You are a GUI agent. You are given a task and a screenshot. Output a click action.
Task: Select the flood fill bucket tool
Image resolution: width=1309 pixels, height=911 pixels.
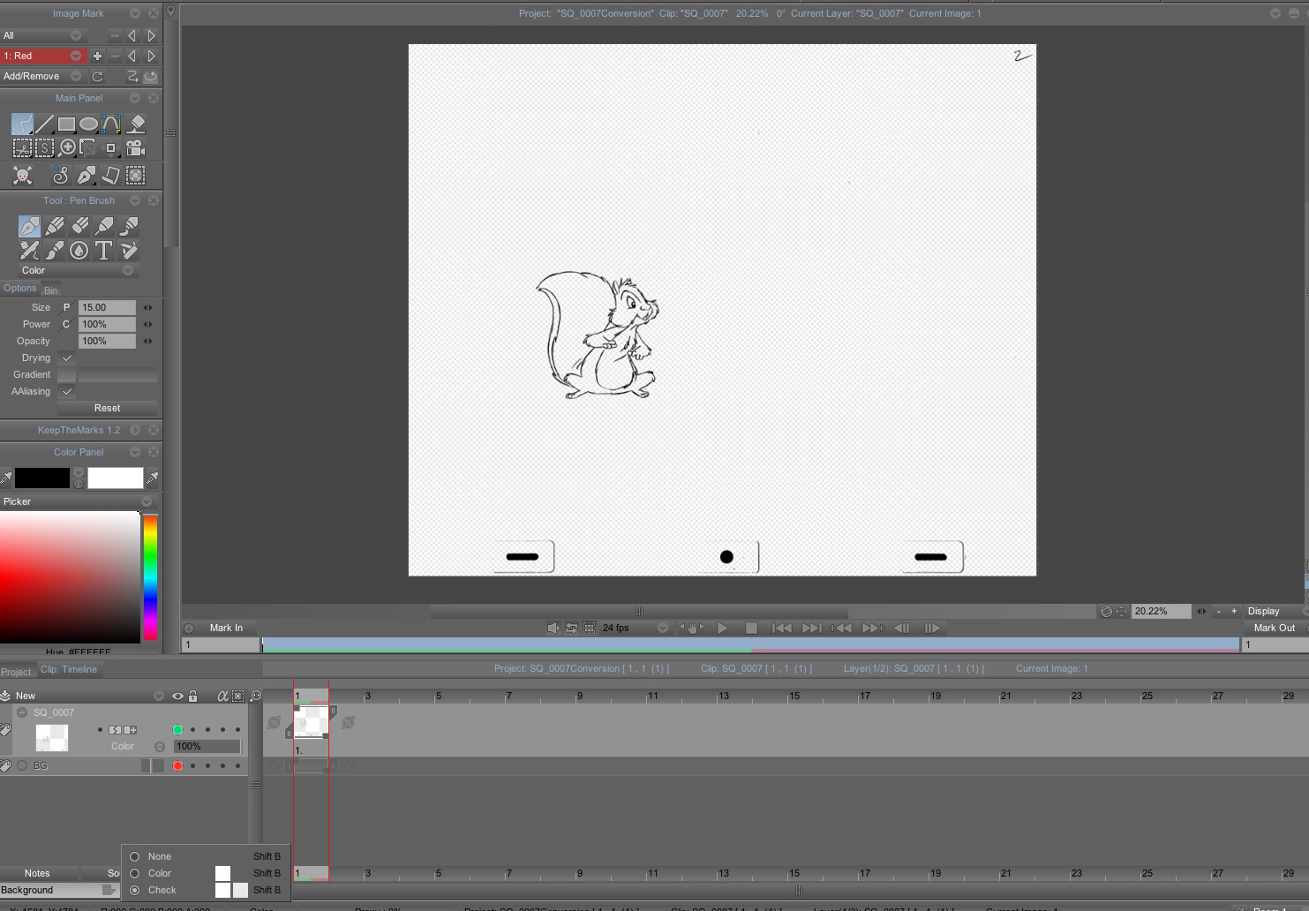point(136,124)
